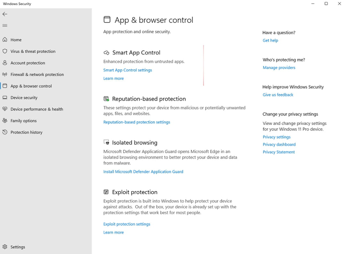346x254 pixels.
Task: Click the back arrow icon
Action: pyautogui.click(x=5, y=14)
